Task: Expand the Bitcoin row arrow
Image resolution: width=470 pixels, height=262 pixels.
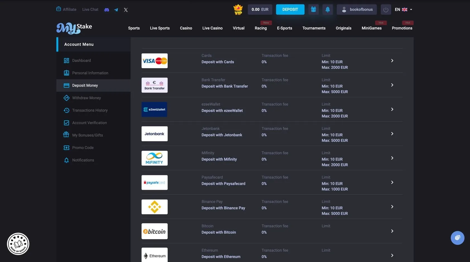Action: (392, 231)
